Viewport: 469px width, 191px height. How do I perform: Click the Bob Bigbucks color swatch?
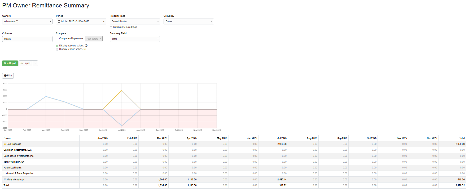coord(5,144)
